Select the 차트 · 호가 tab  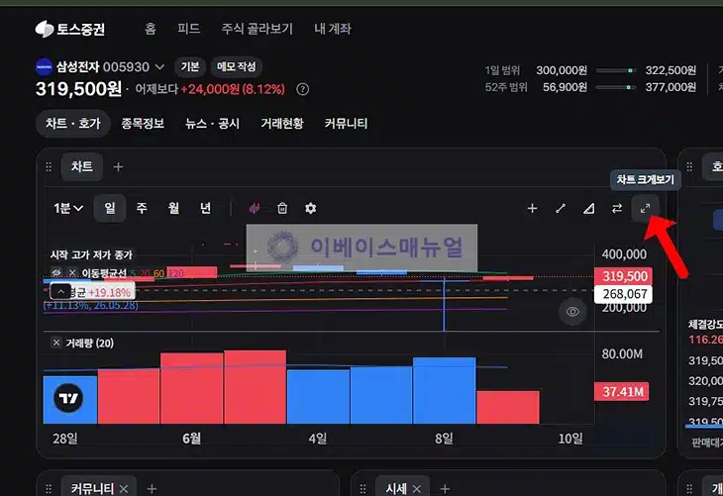pyautogui.click(x=73, y=124)
